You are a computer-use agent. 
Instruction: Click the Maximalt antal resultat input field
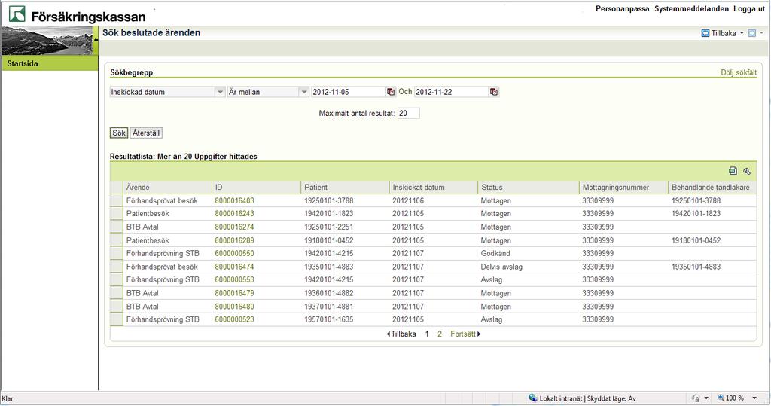pos(409,113)
